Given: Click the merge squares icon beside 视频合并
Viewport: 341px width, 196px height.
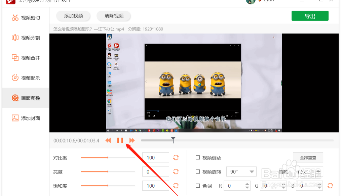Looking at the screenshot, I should click(x=15, y=58).
